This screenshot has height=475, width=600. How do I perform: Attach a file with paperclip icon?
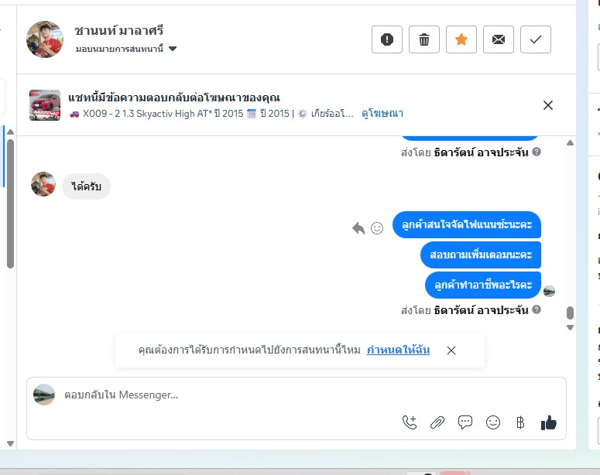(437, 422)
